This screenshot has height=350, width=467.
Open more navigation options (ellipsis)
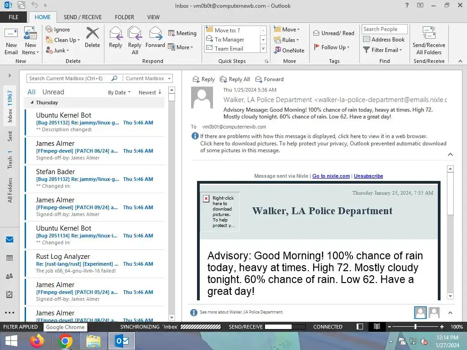pos(10,313)
